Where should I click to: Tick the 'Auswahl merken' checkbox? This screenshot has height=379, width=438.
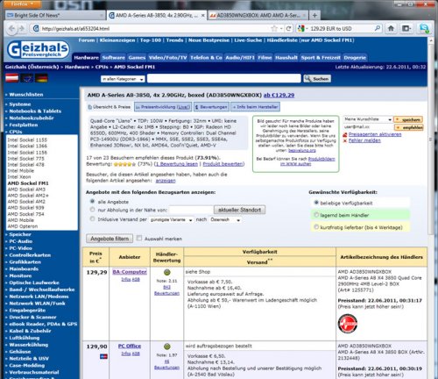(x=139, y=239)
